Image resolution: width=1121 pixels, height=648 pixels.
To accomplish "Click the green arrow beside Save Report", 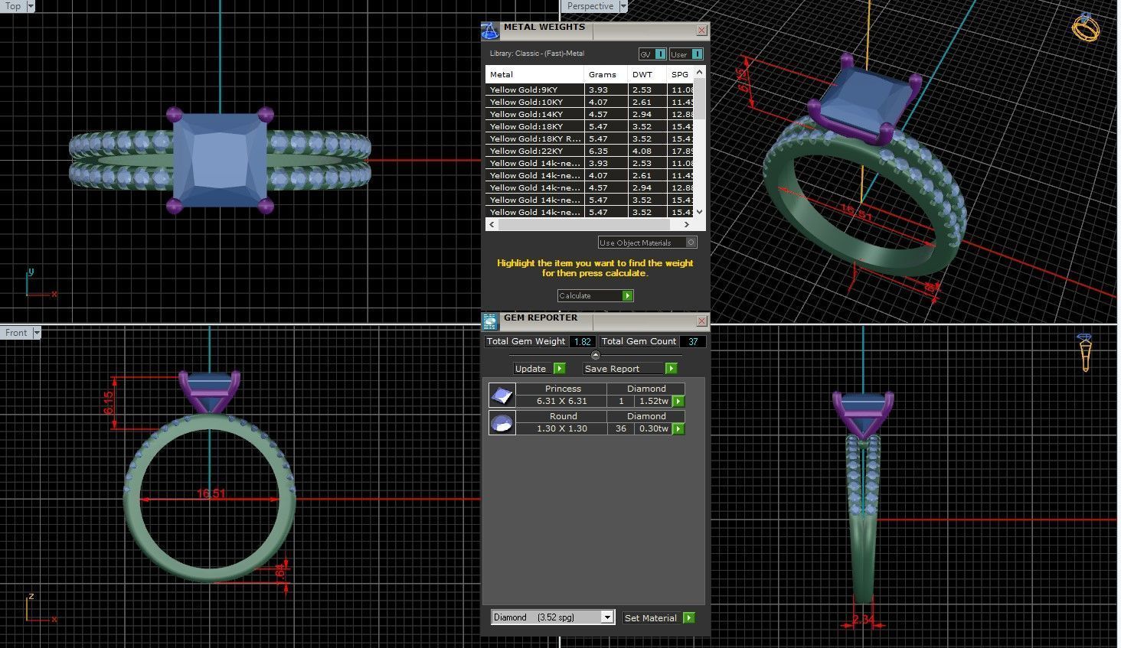I will pos(672,369).
